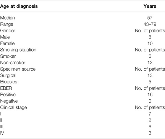
Task: Select the Negative count 0
Action: [150, 101]
